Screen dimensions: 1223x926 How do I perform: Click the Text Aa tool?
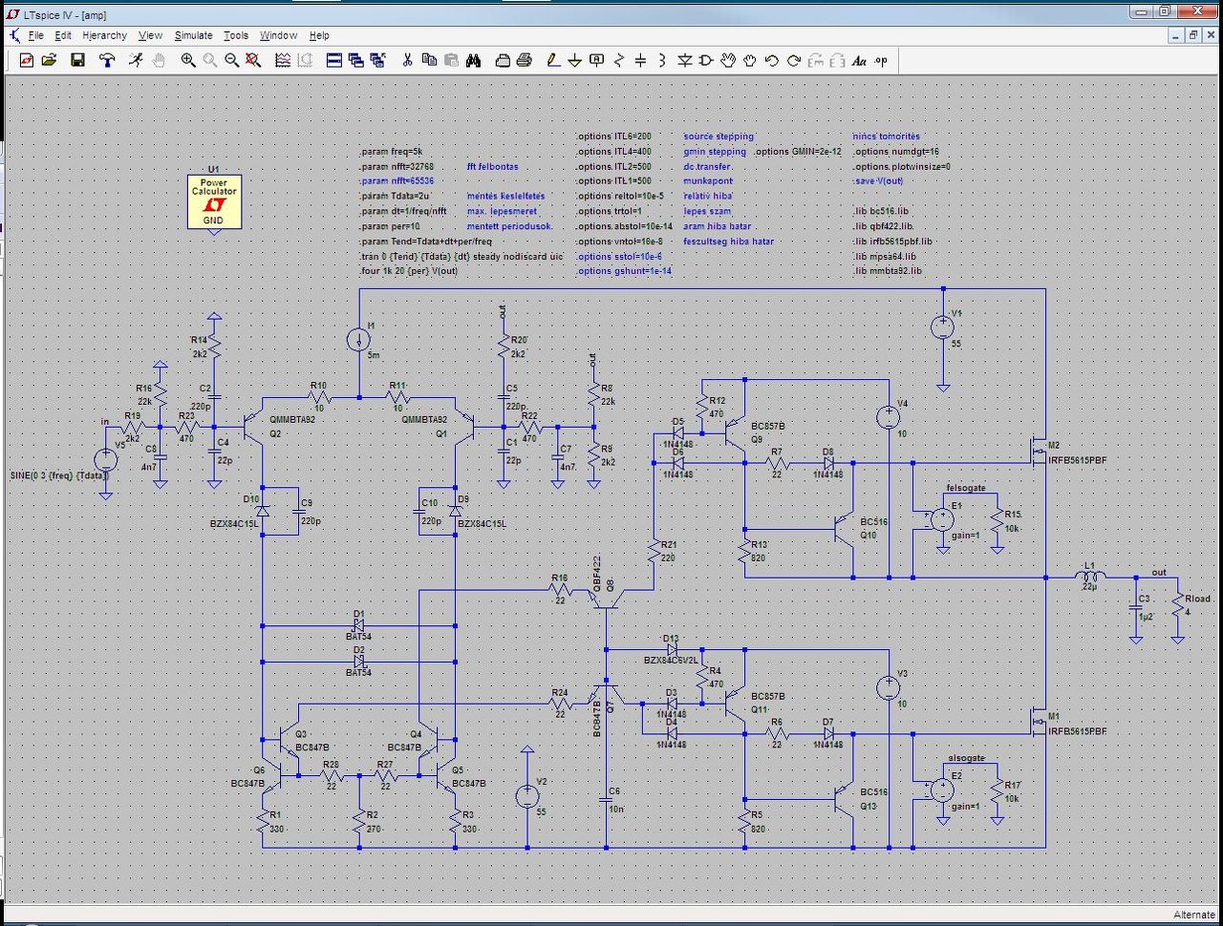coord(859,60)
